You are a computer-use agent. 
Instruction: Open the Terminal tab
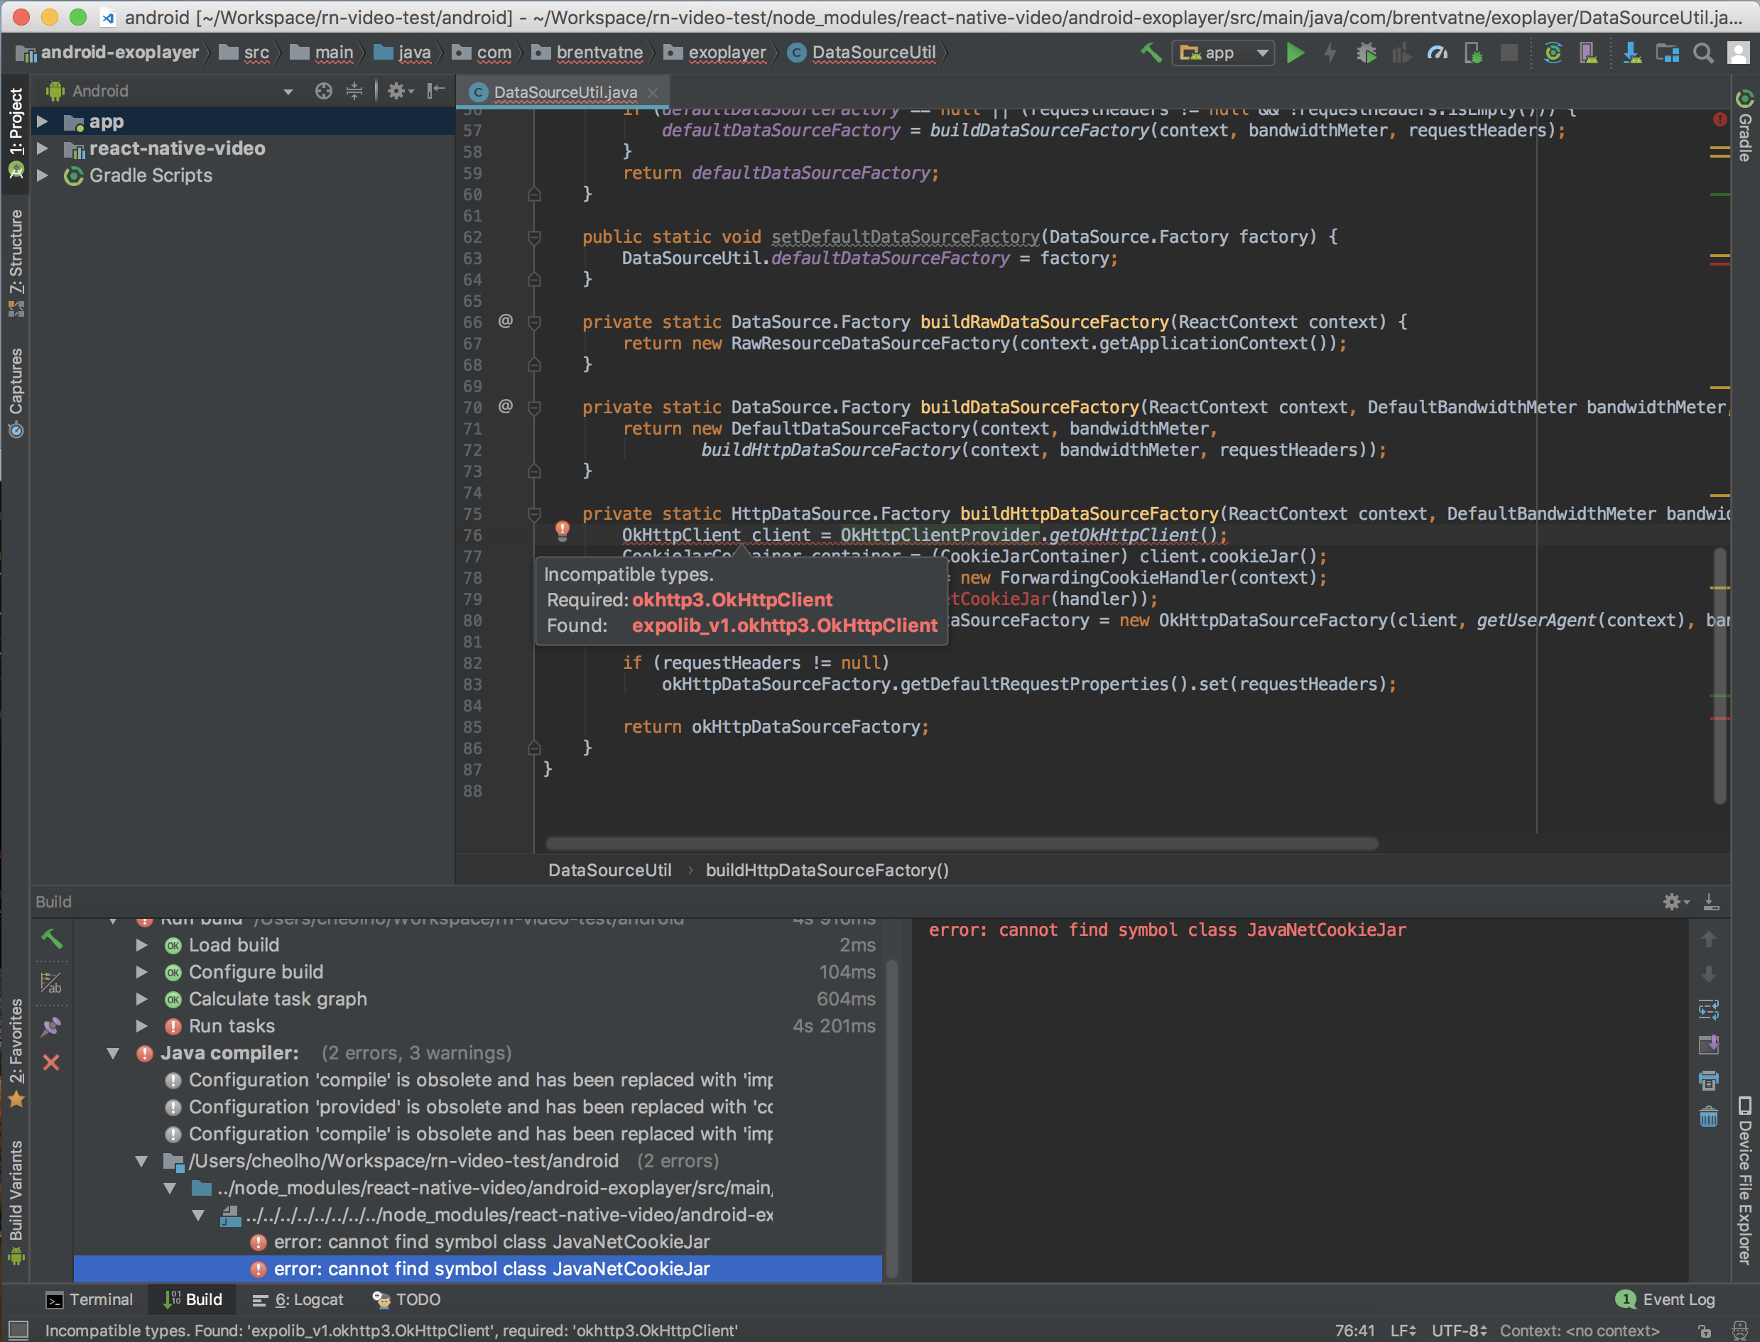tap(89, 1299)
